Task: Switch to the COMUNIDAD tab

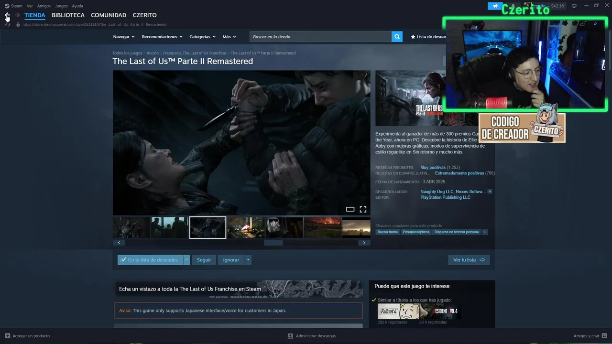Action: [109, 15]
